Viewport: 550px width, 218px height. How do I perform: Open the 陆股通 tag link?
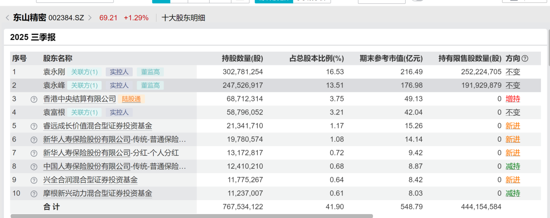[x=131, y=99]
